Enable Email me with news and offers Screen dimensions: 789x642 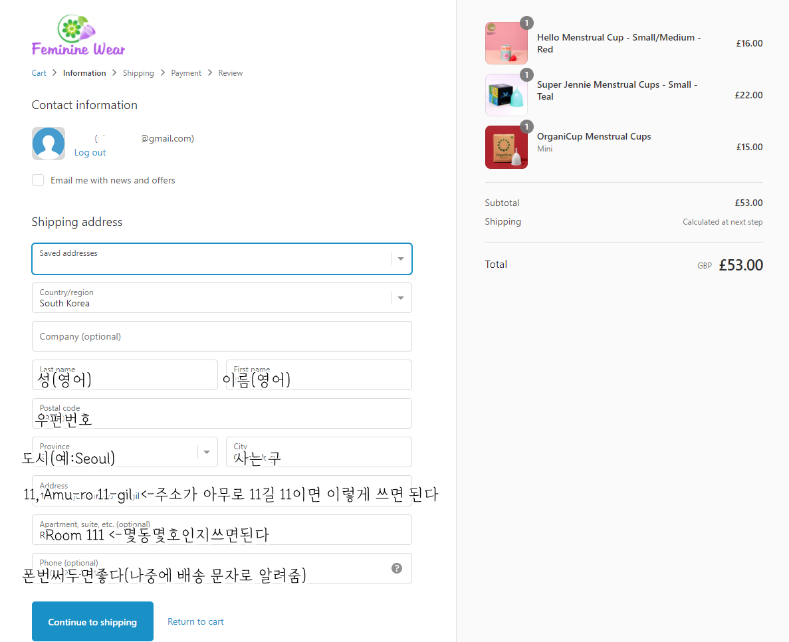(38, 180)
